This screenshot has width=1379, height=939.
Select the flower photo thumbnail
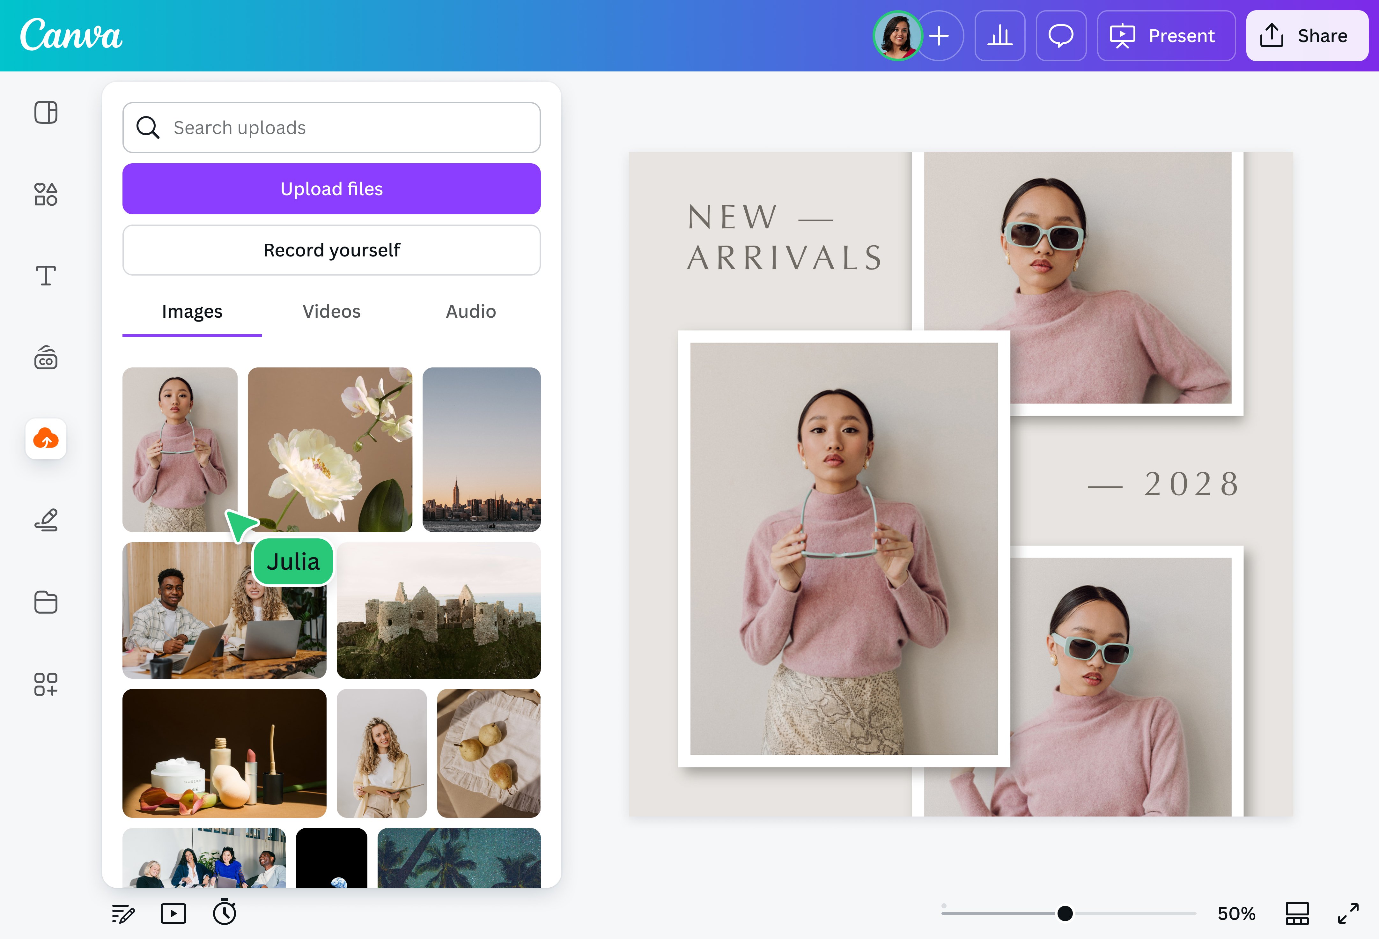(330, 449)
